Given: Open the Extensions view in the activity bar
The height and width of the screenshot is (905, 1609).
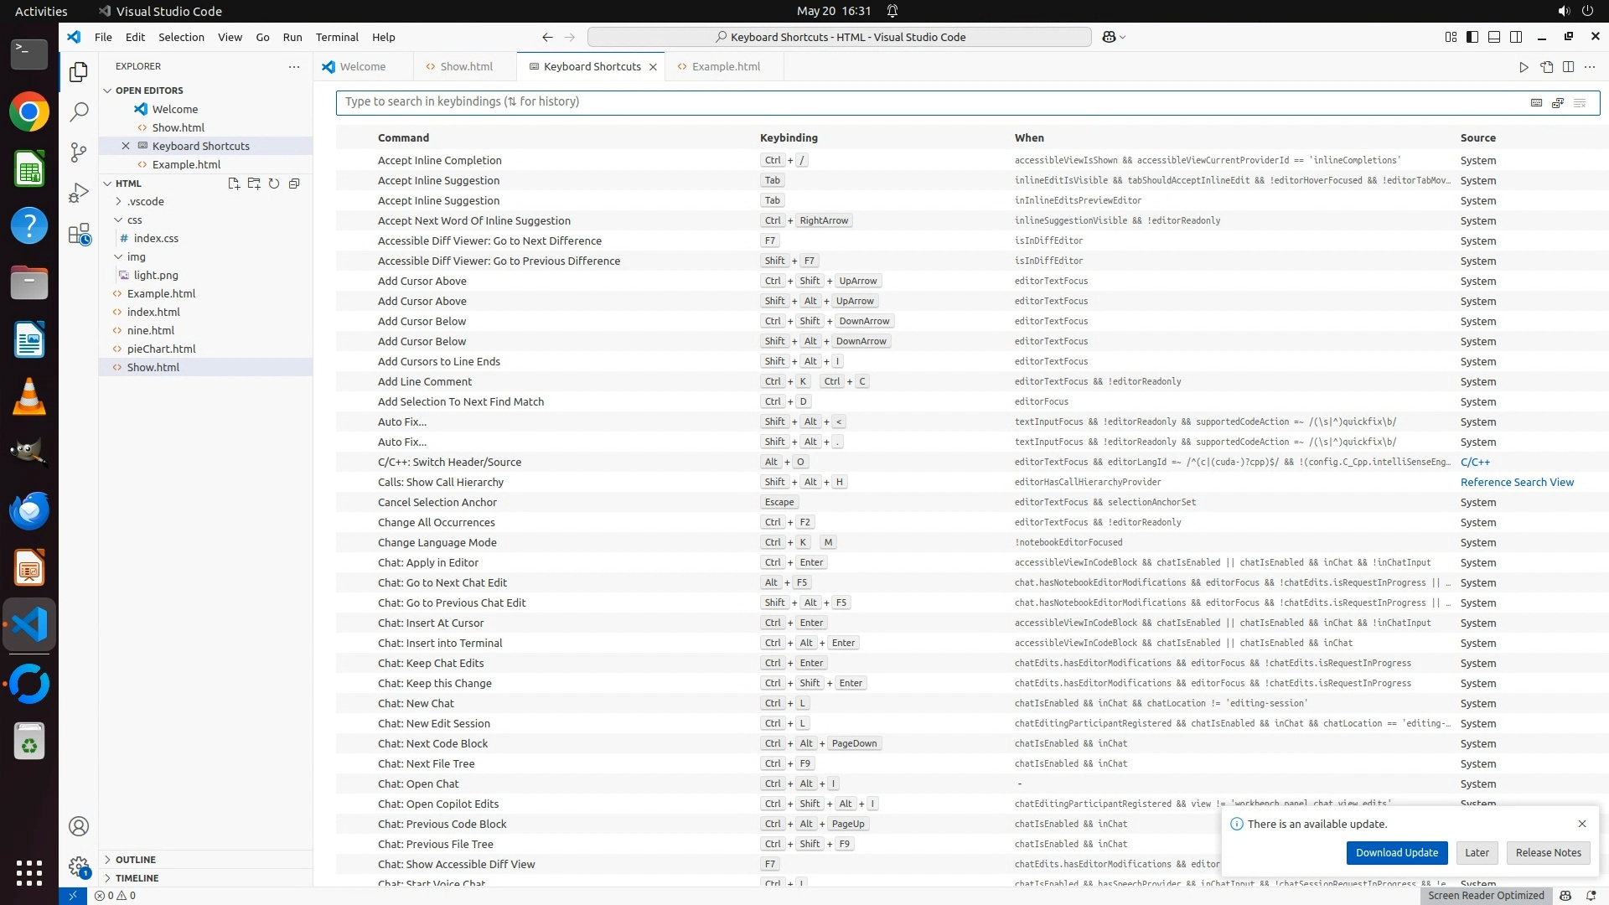Looking at the screenshot, I should [x=79, y=235].
